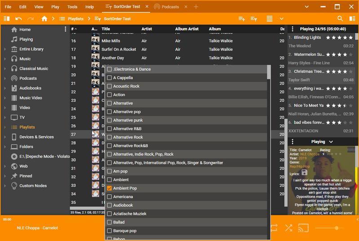Check the Acoustic Rock genre checkbox
The height and width of the screenshot is (241, 359).
(109, 86)
